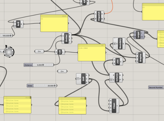164x121 pixels.
Task: Select the Clean tree component
Action: pyautogui.click(x=114, y=106)
